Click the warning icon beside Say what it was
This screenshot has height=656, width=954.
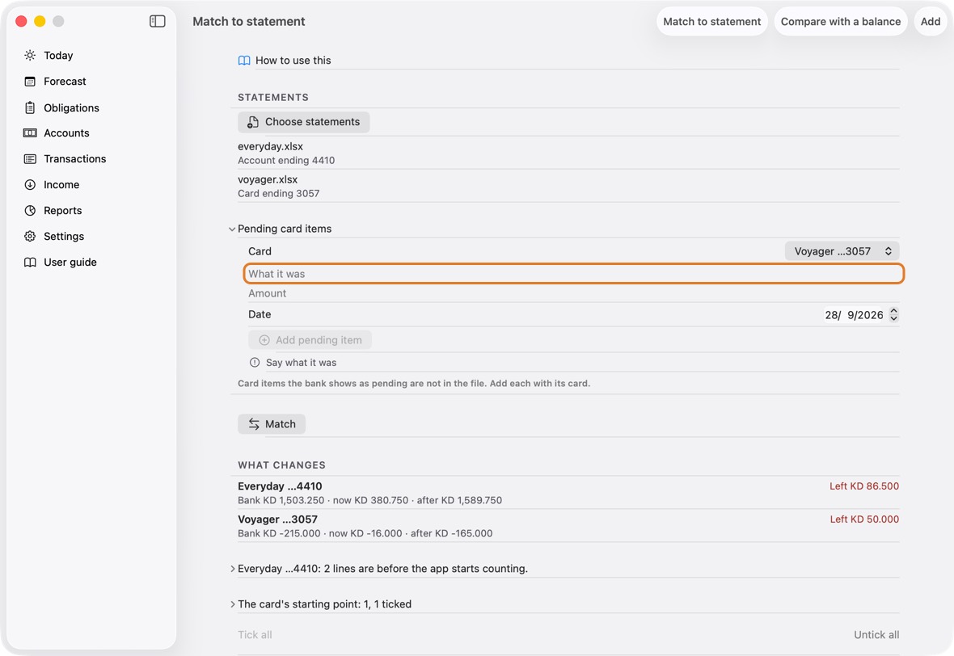coord(255,363)
